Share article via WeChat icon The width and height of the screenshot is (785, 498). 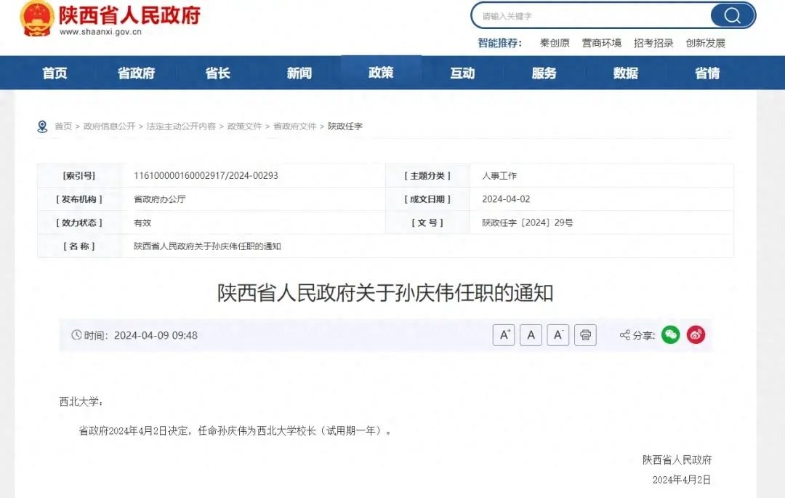coord(670,335)
